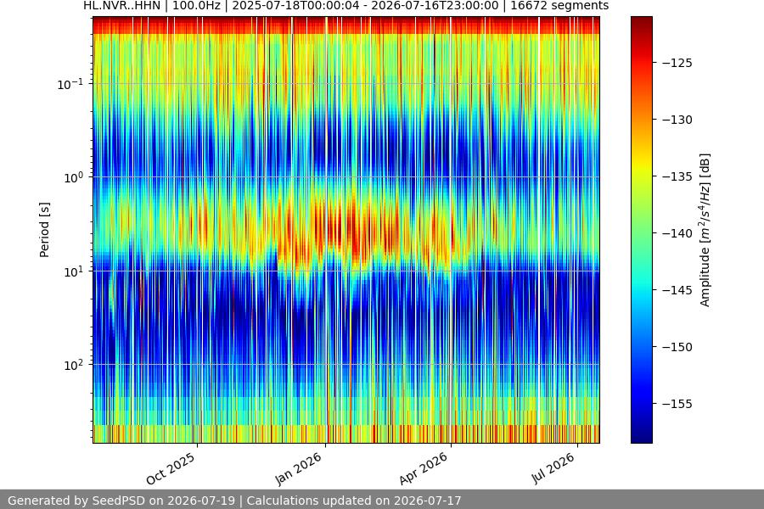The width and height of the screenshot is (764, 509).
Task: Click the 10⁰ period tick label
Action: (74, 177)
